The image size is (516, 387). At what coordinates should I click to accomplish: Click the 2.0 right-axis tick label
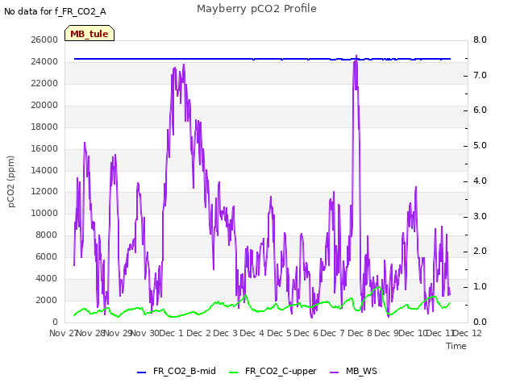coord(480,252)
